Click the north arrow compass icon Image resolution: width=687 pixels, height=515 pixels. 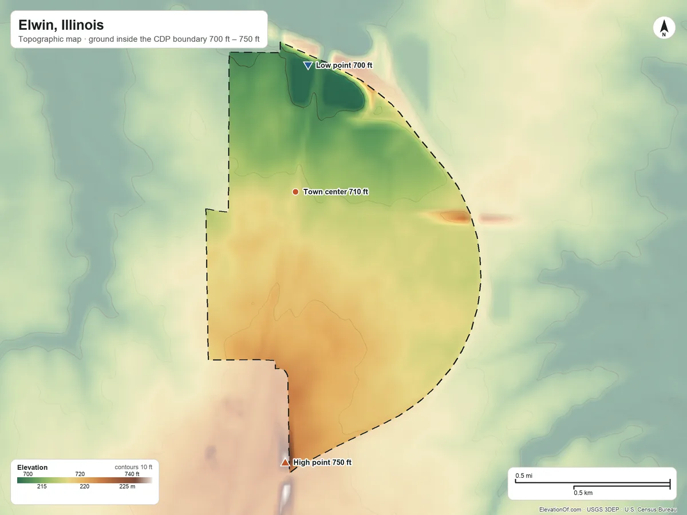pos(664,28)
